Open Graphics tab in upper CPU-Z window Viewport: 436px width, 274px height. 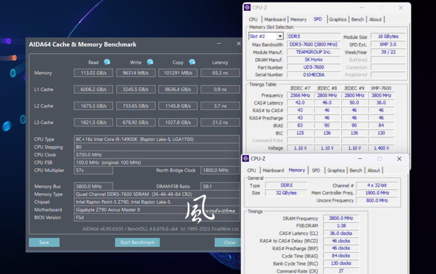click(337, 19)
